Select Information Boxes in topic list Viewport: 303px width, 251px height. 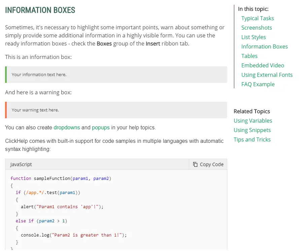(264, 46)
